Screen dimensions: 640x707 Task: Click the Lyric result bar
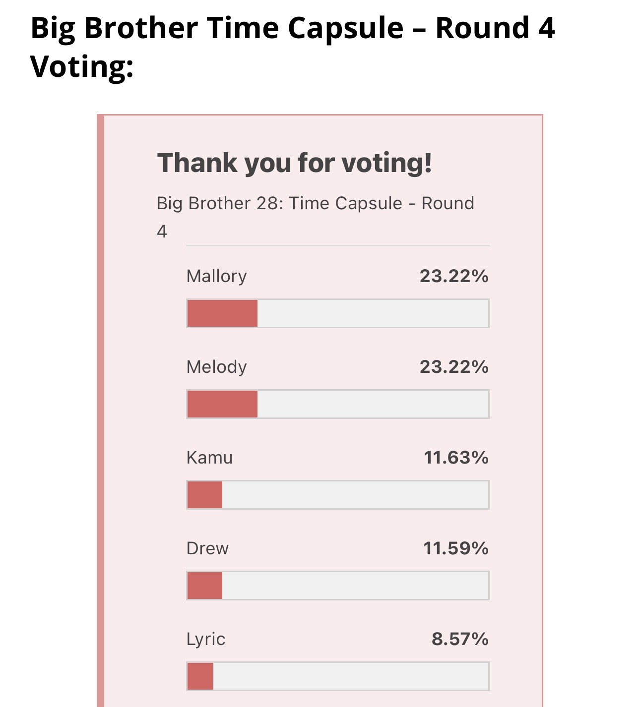tap(338, 676)
